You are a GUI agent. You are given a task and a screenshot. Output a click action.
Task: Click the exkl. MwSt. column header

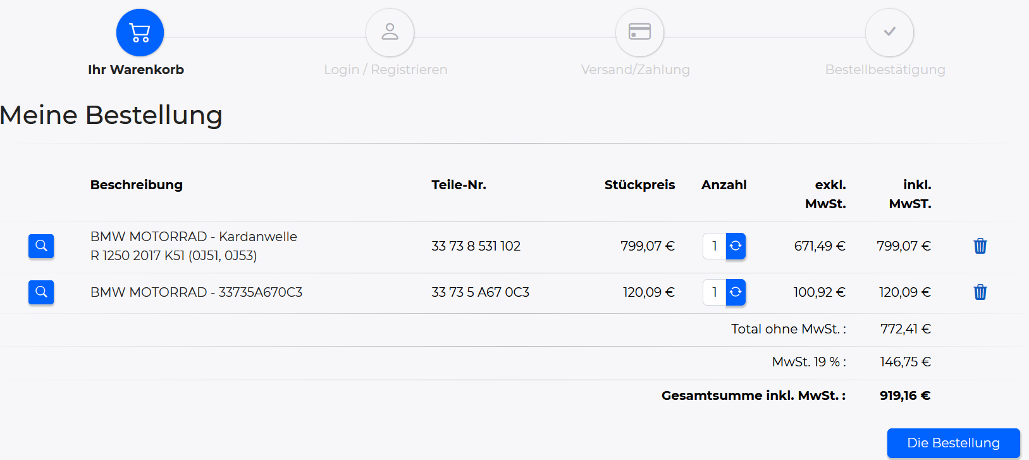825,194
